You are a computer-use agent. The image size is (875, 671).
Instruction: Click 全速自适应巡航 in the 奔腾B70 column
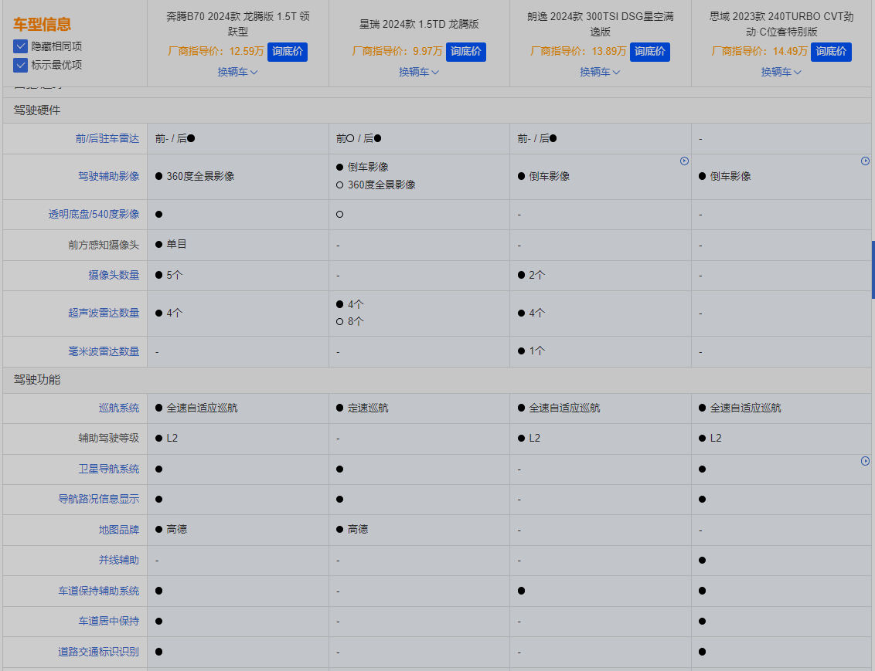(x=202, y=408)
